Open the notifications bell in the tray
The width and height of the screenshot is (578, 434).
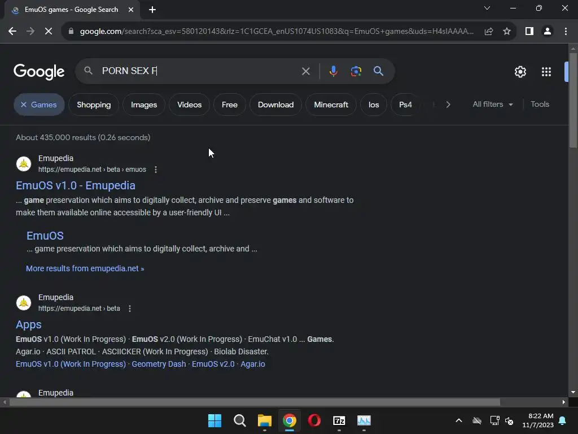pyautogui.click(x=563, y=420)
